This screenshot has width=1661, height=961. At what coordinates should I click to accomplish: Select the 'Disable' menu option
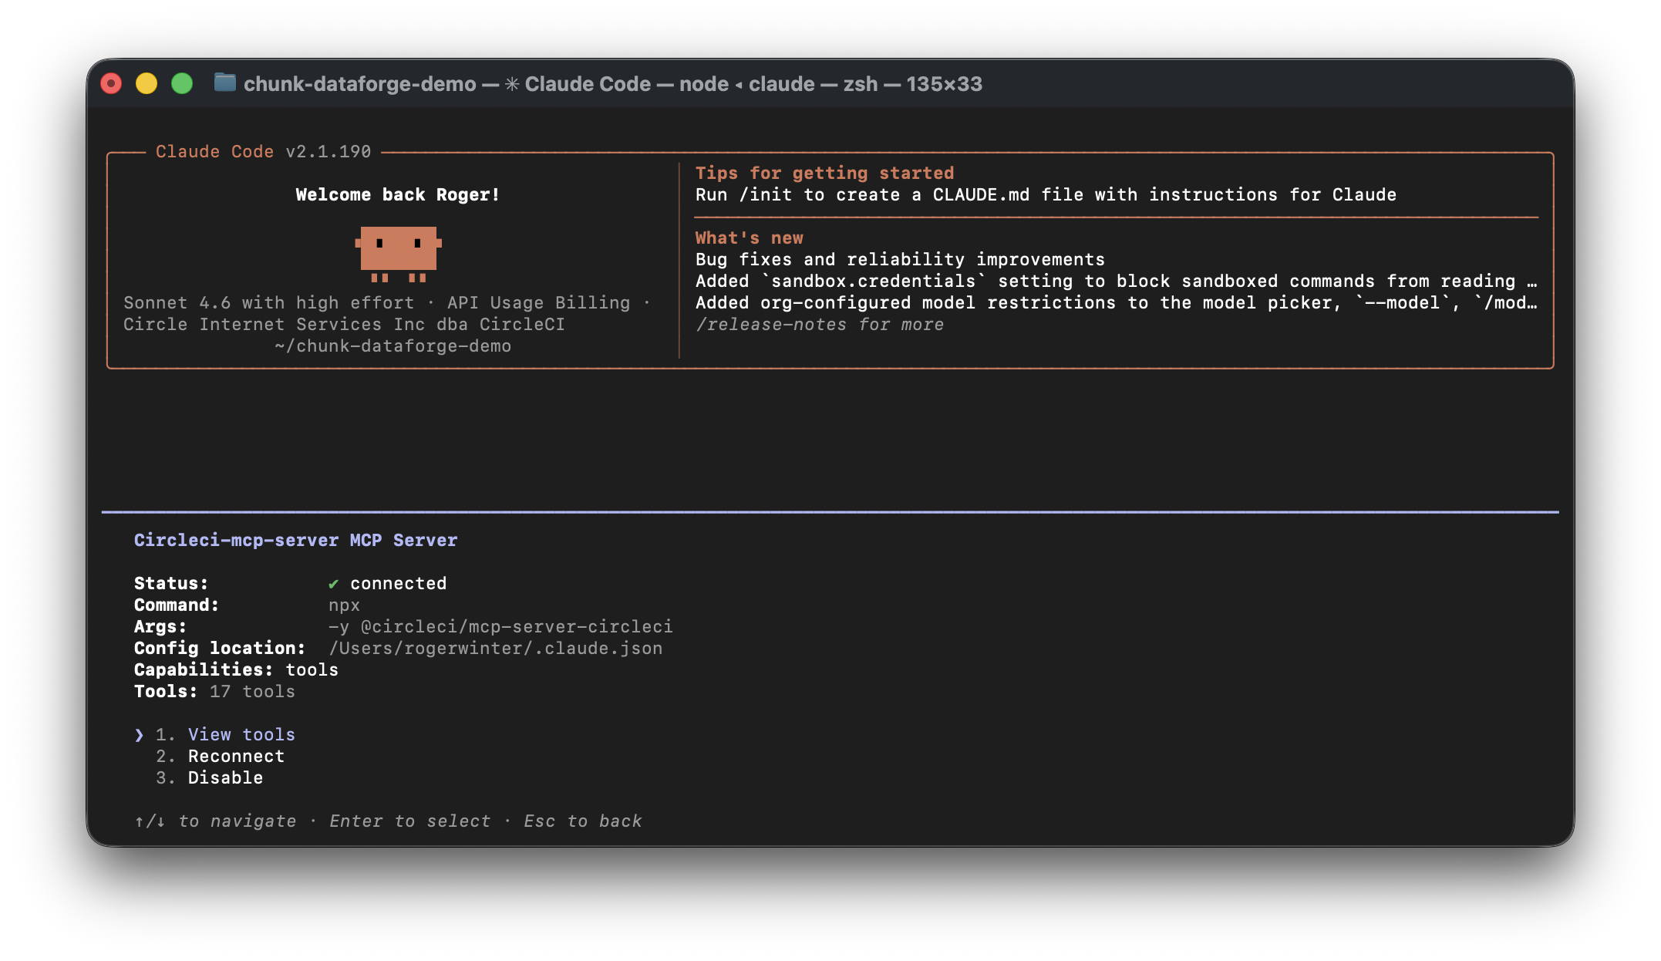pyautogui.click(x=225, y=777)
